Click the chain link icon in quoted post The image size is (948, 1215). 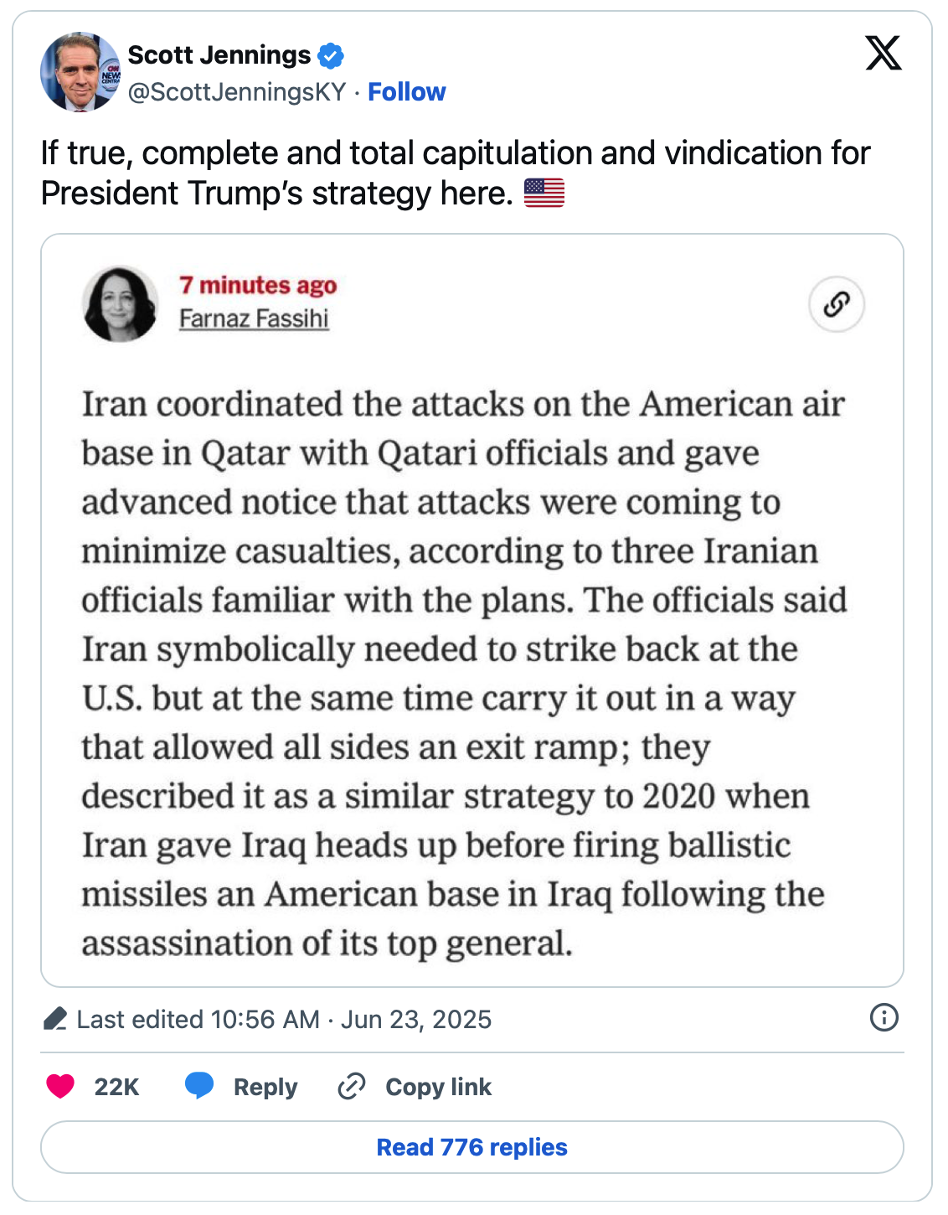click(x=836, y=304)
